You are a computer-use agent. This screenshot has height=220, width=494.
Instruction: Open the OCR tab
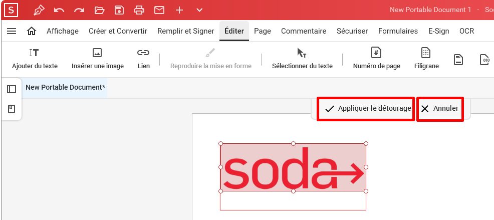pos(466,31)
